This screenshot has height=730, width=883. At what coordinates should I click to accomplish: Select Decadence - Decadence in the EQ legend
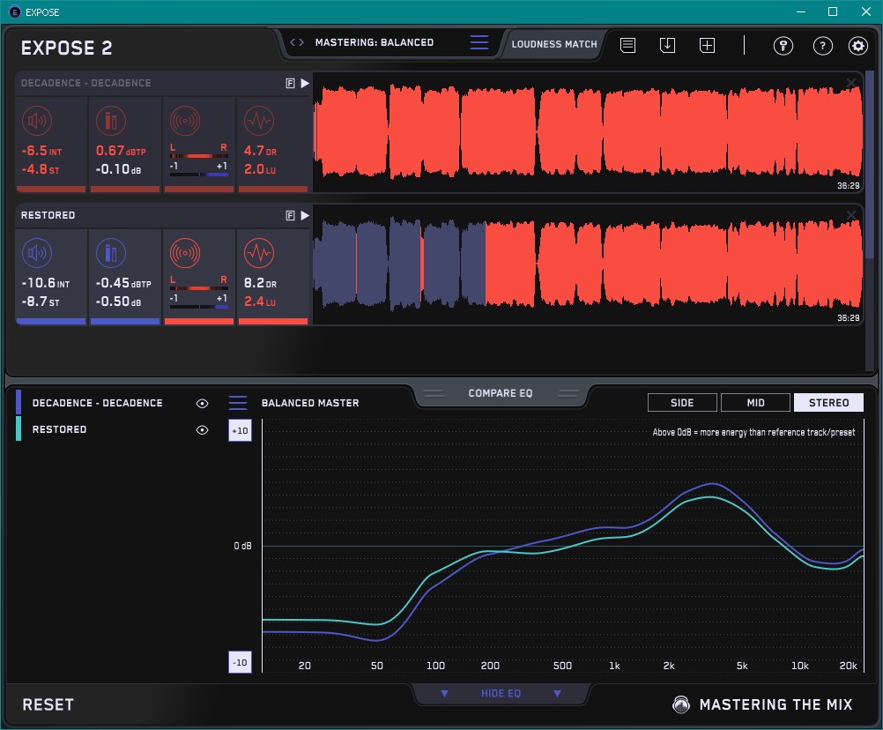coord(98,403)
